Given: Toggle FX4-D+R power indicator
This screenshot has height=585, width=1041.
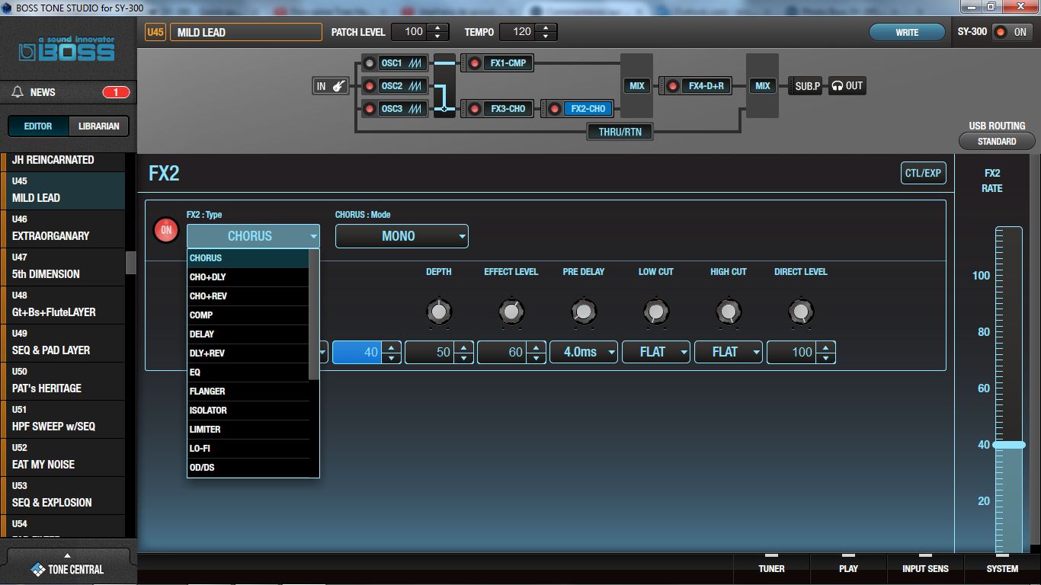Looking at the screenshot, I should pyautogui.click(x=672, y=86).
